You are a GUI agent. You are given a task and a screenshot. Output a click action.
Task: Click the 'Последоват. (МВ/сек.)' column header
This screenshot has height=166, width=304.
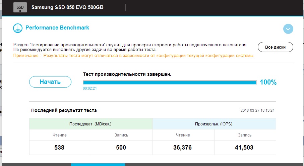click(x=91, y=124)
